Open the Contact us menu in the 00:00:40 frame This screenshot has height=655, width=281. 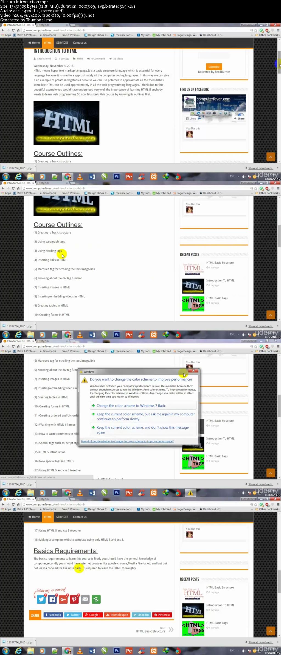point(80,43)
